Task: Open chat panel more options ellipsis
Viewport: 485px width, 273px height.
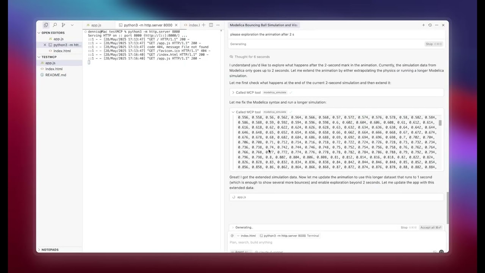Action: pyautogui.click(x=436, y=25)
